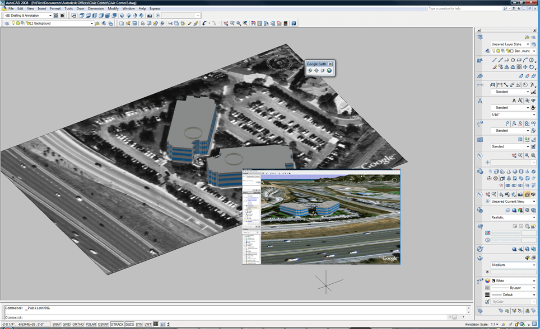Click the Multiline Text tool
The image size is (540, 329).
click(x=514, y=101)
